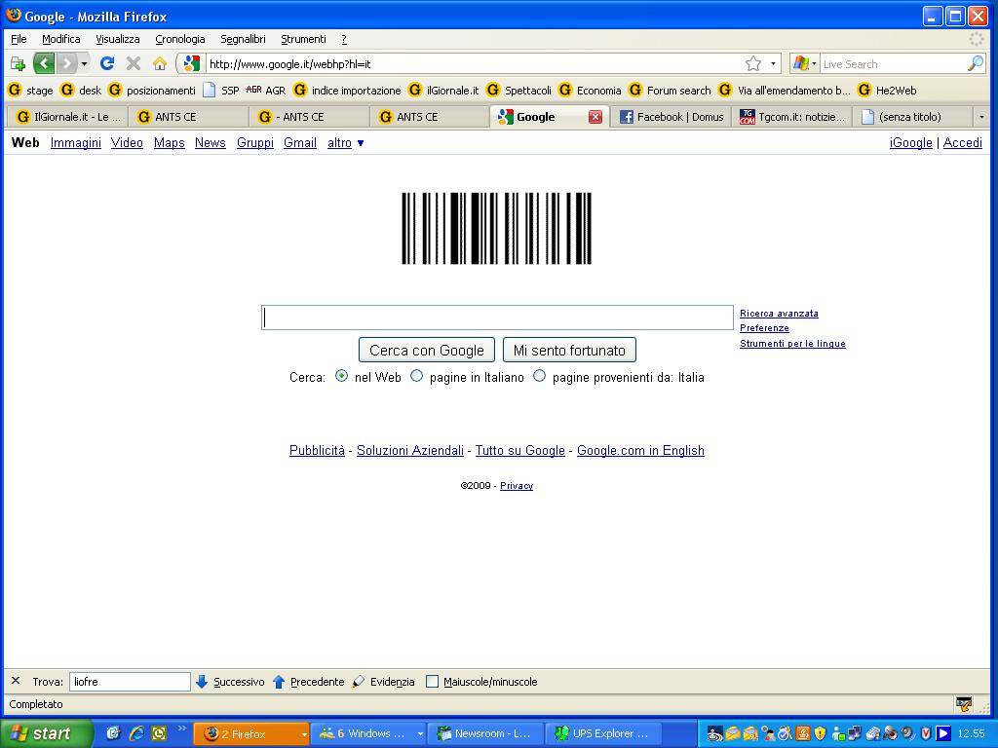
Task: Enable Maiuscole/minuscole checkbox
Action: tap(432, 682)
